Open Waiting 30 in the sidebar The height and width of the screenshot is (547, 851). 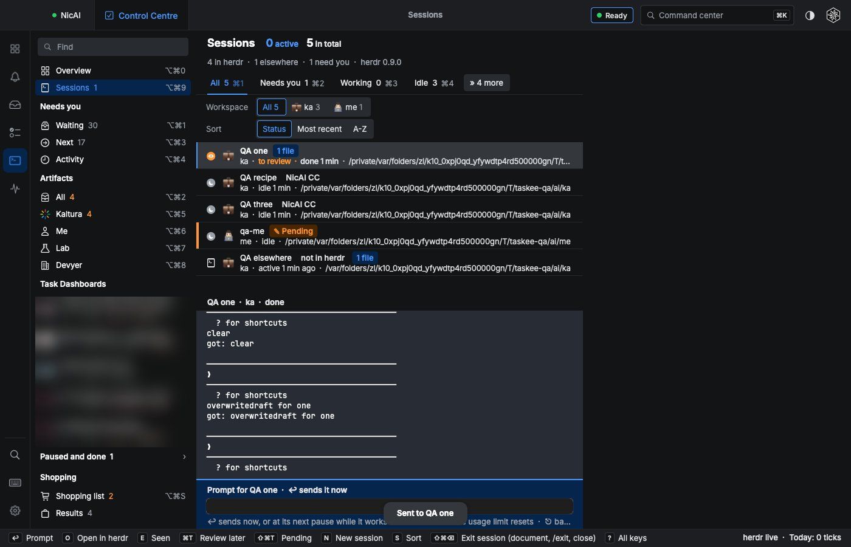pyautogui.click(x=113, y=125)
